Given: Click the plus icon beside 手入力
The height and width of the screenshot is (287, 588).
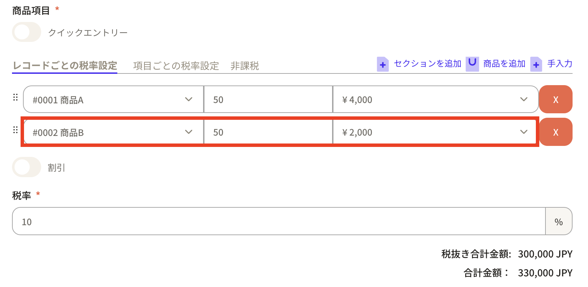Looking at the screenshot, I should 536,64.
